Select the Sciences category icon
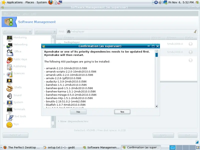200x150 pixels. point(9,74)
